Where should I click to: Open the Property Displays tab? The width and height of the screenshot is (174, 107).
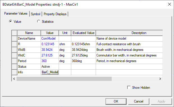click(x=55, y=14)
